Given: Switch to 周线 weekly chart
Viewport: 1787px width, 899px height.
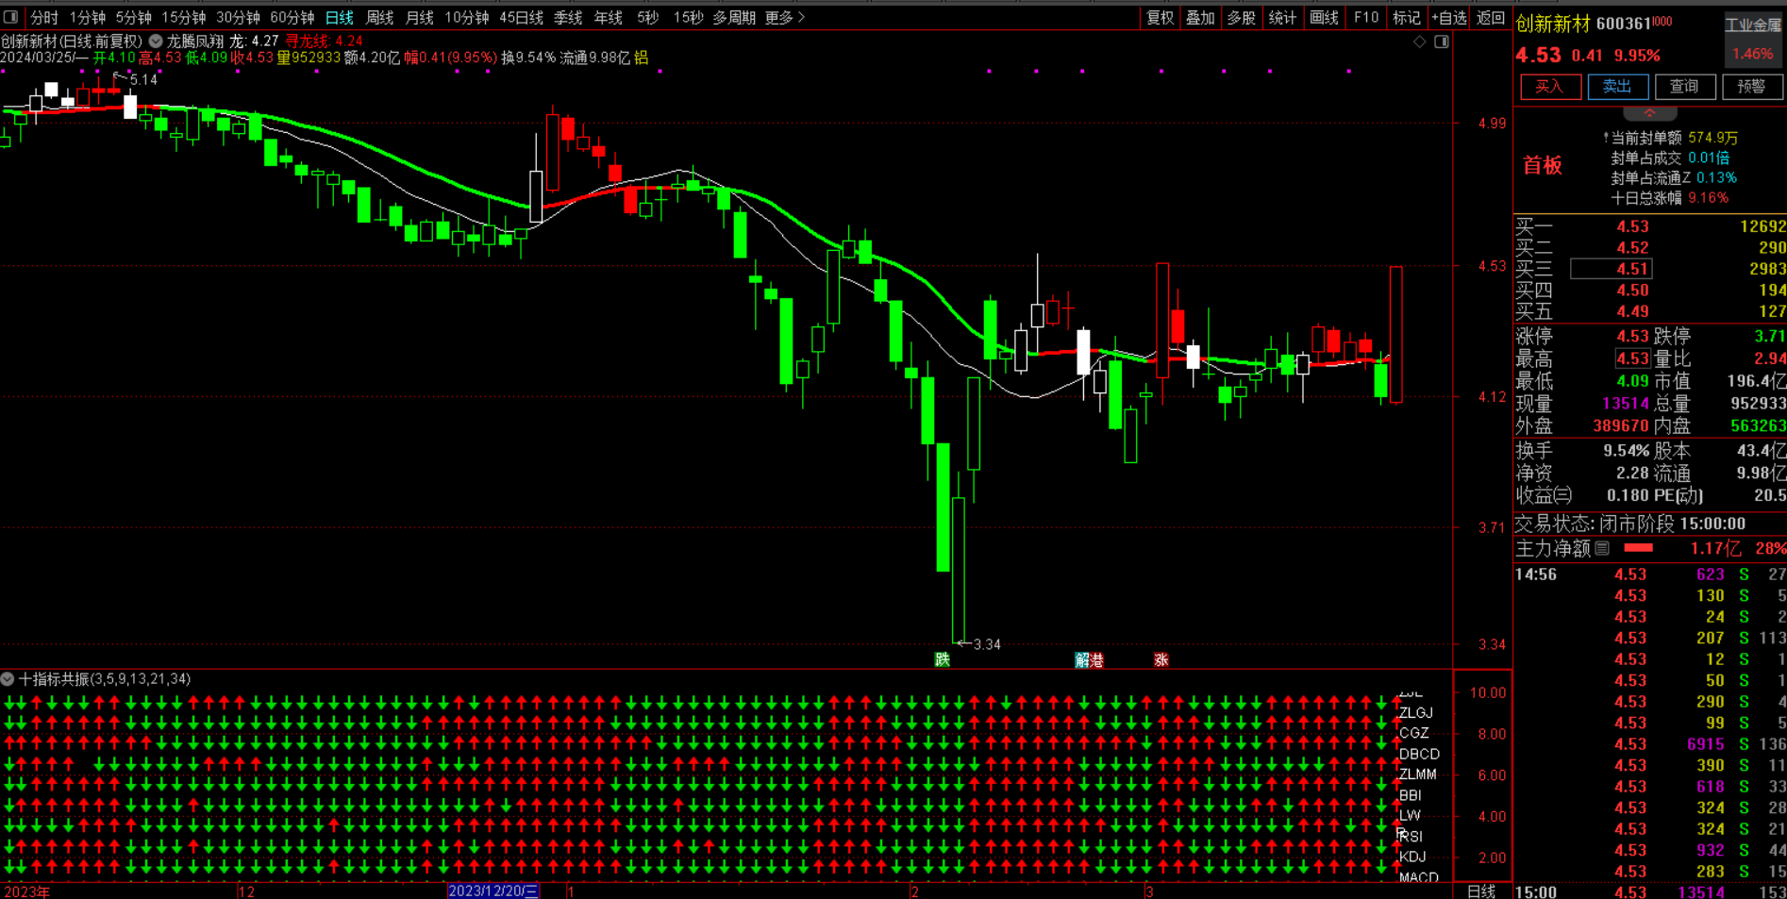Looking at the screenshot, I should tap(379, 17).
